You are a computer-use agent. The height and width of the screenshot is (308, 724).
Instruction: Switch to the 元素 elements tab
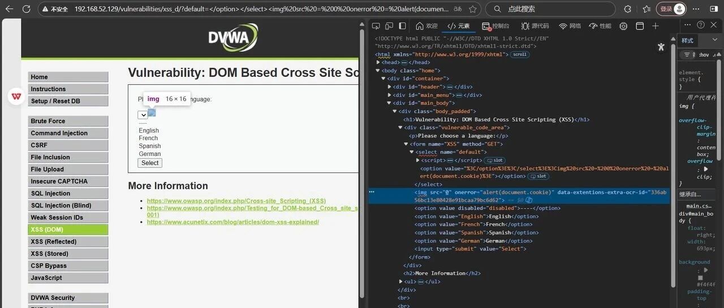click(x=458, y=26)
